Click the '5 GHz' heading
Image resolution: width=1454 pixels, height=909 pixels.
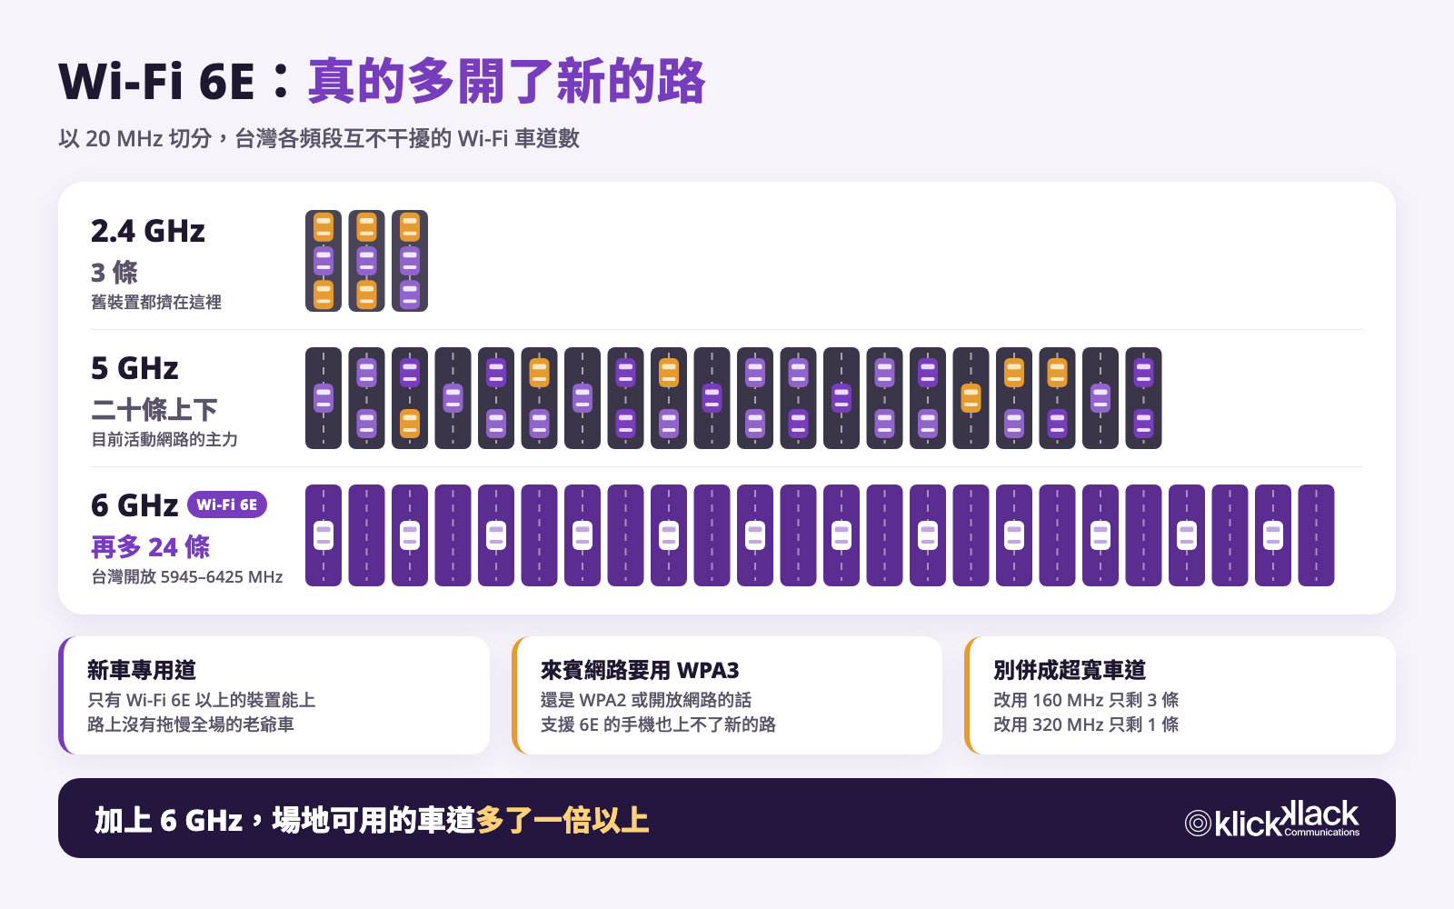point(134,368)
